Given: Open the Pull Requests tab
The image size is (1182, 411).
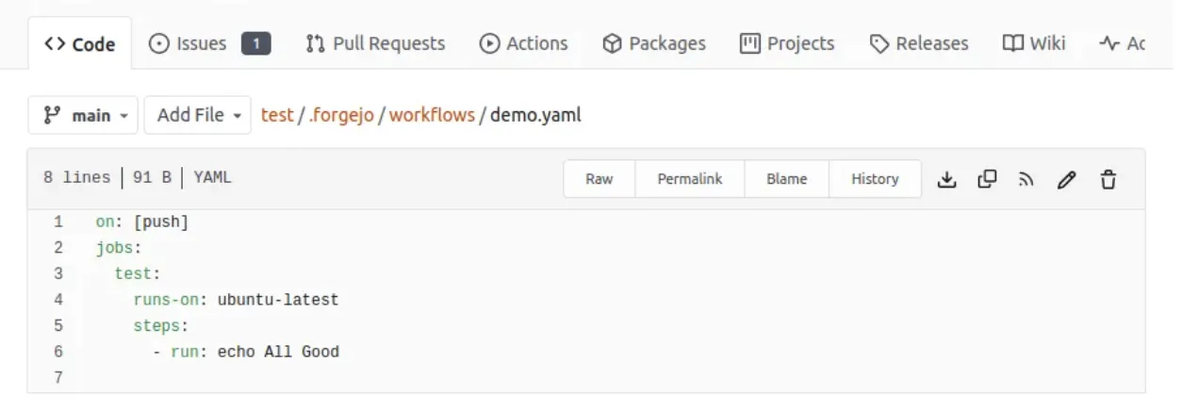Looking at the screenshot, I should tap(375, 43).
